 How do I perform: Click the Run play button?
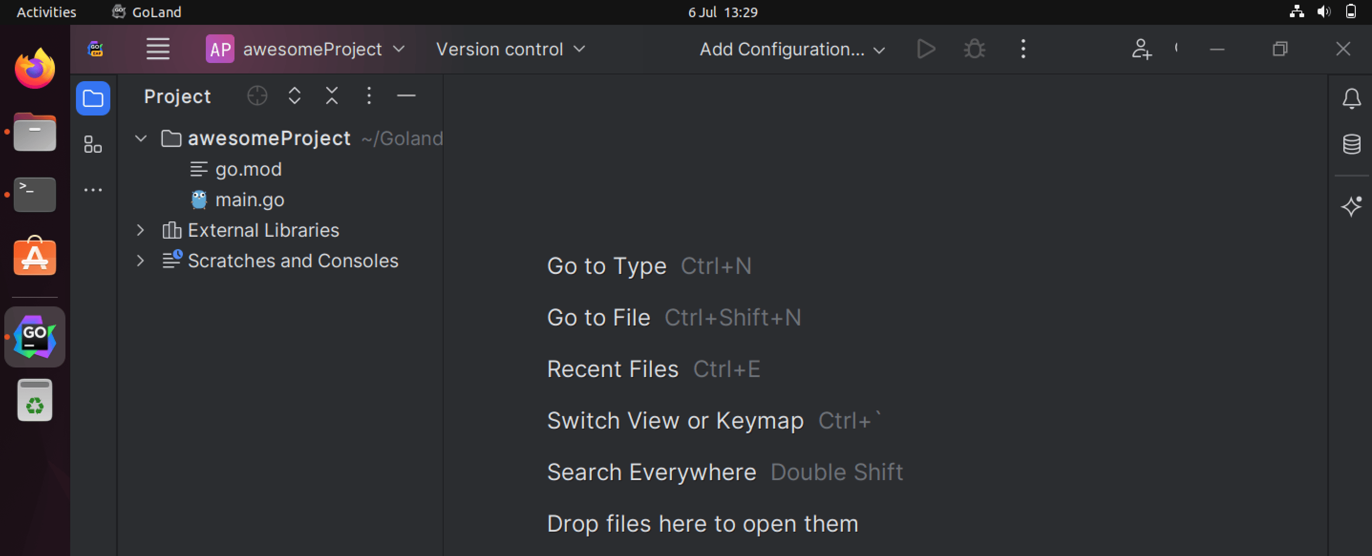click(x=926, y=49)
